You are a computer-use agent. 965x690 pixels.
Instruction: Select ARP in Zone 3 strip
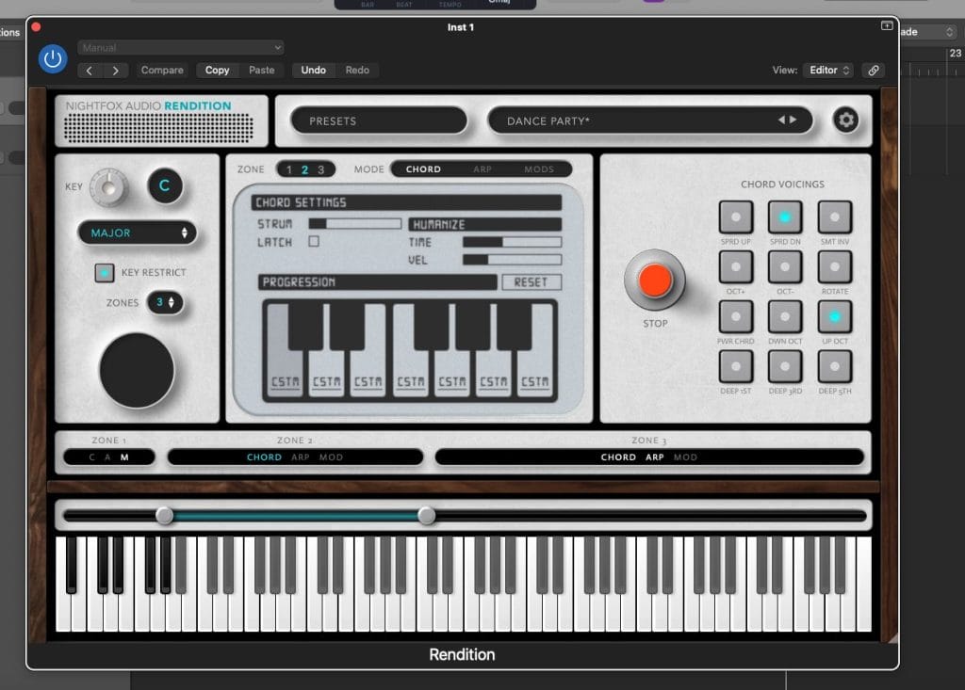655,457
